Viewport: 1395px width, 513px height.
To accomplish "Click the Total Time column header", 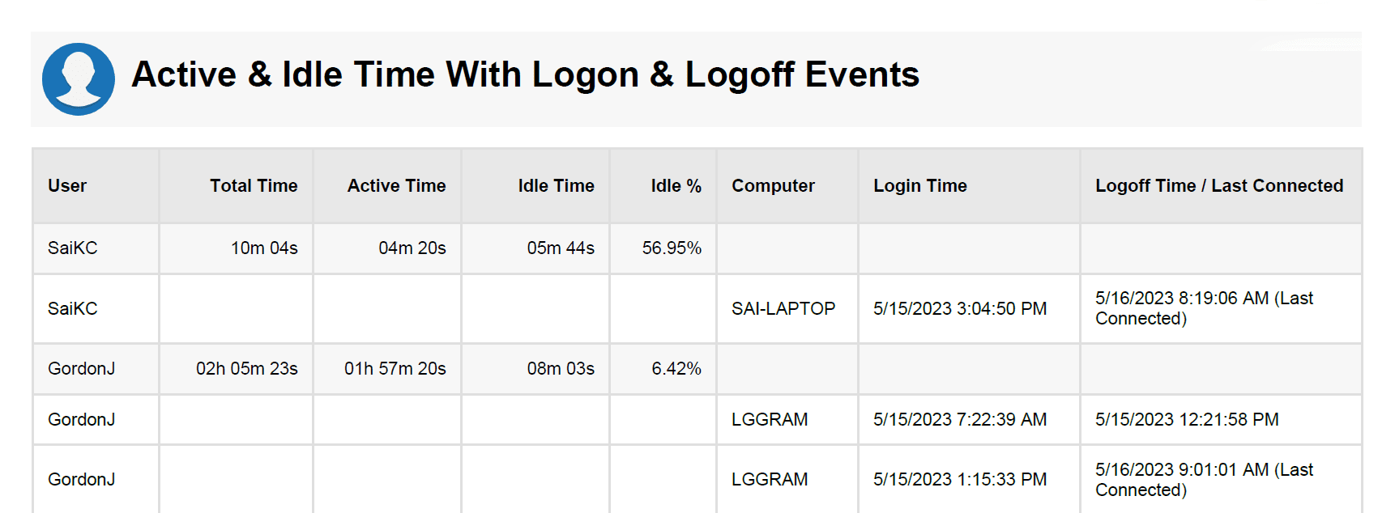I will [254, 186].
